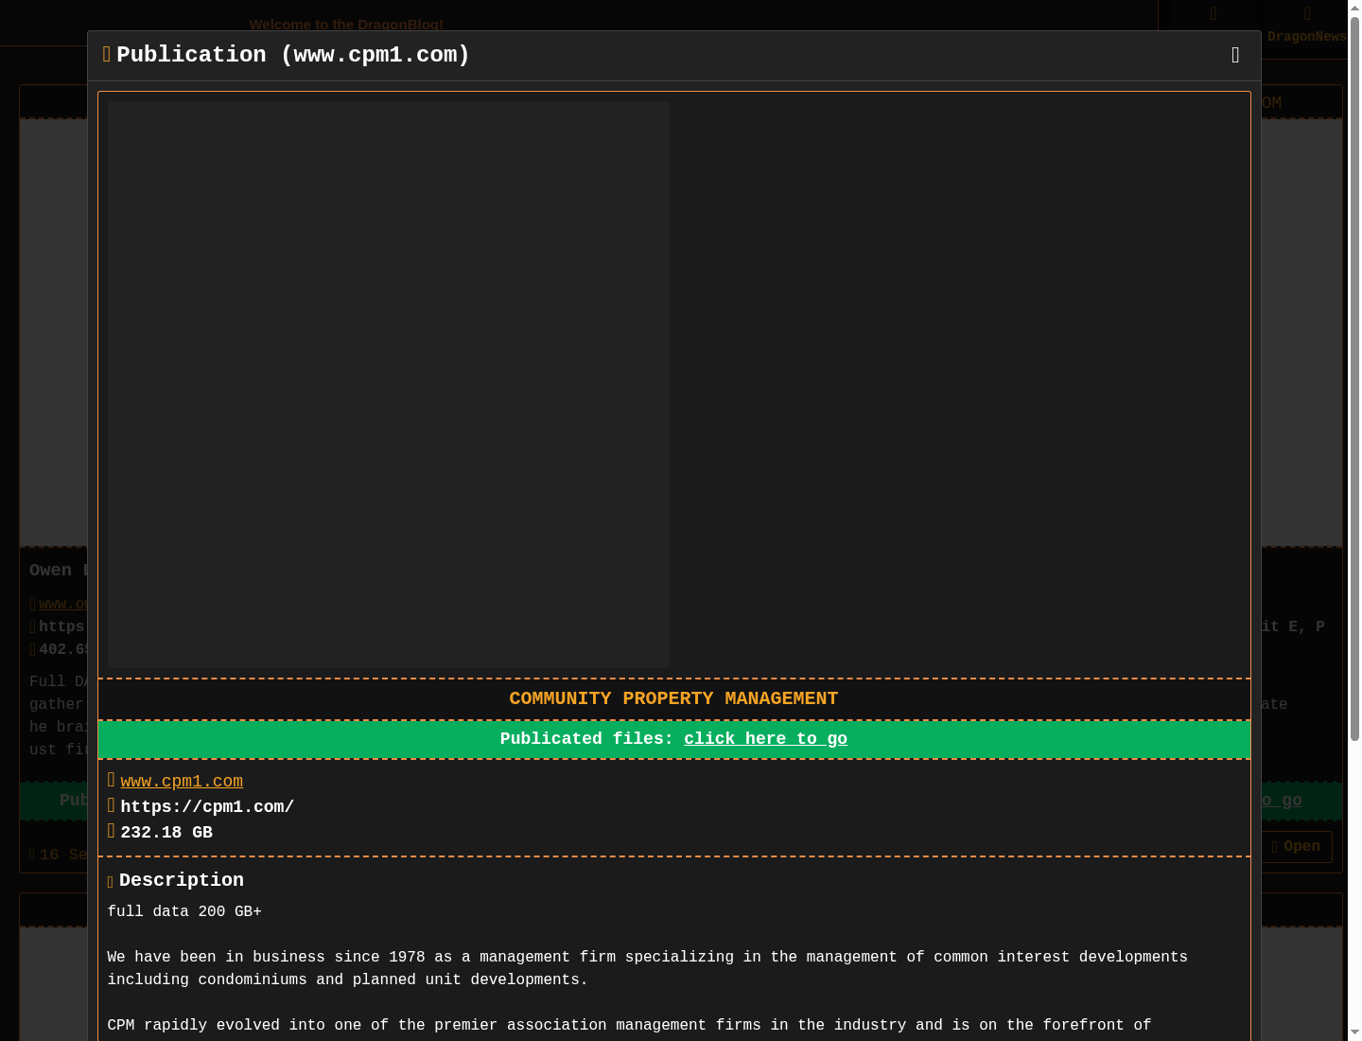Click the large preview image placeholder
The height and width of the screenshot is (1041, 1362).
coord(389,385)
